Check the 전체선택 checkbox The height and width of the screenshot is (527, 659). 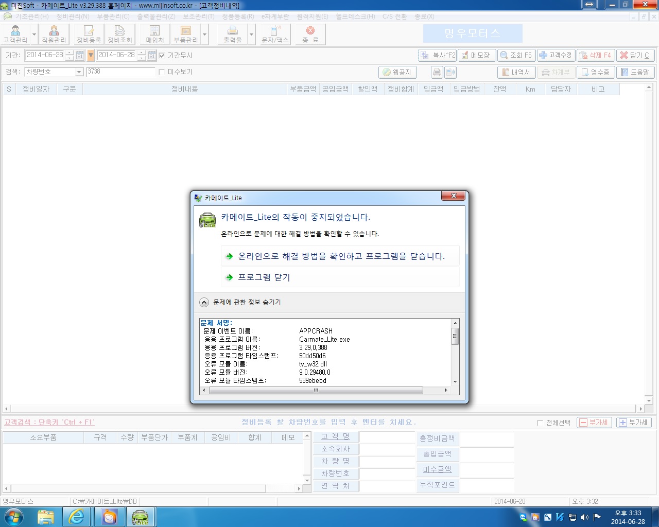click(540, 423)
